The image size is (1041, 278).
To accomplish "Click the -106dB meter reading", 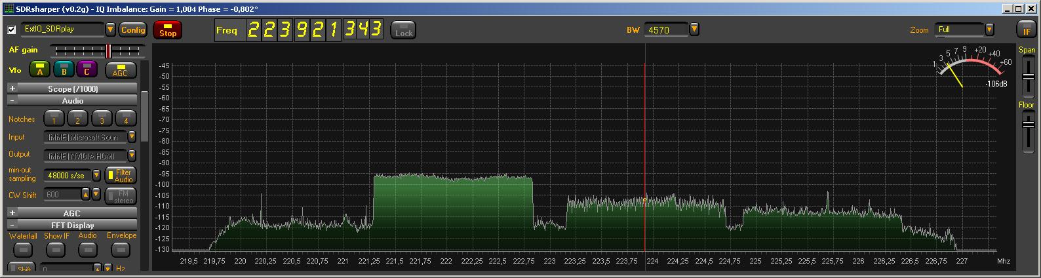I will tap(996, 84).
